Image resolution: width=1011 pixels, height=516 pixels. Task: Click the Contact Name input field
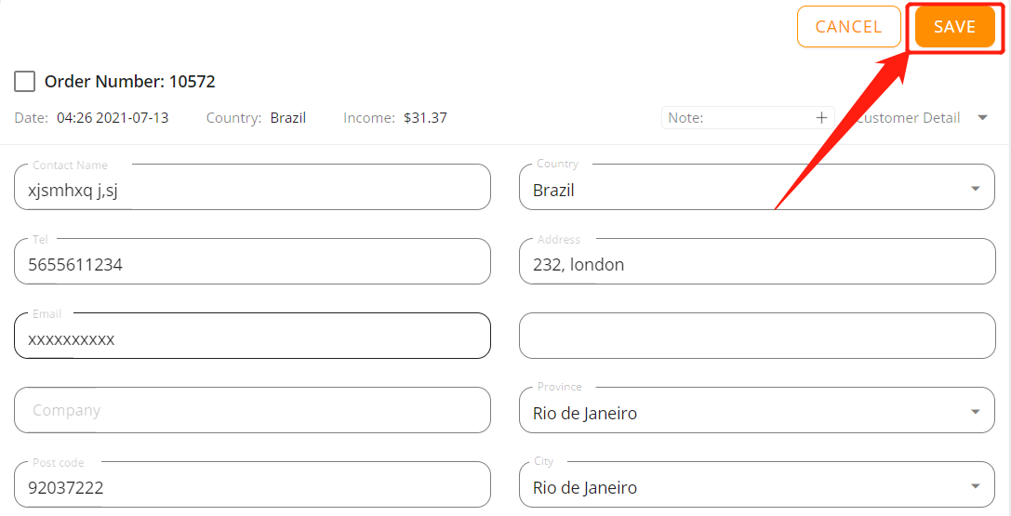click(252, 187)
